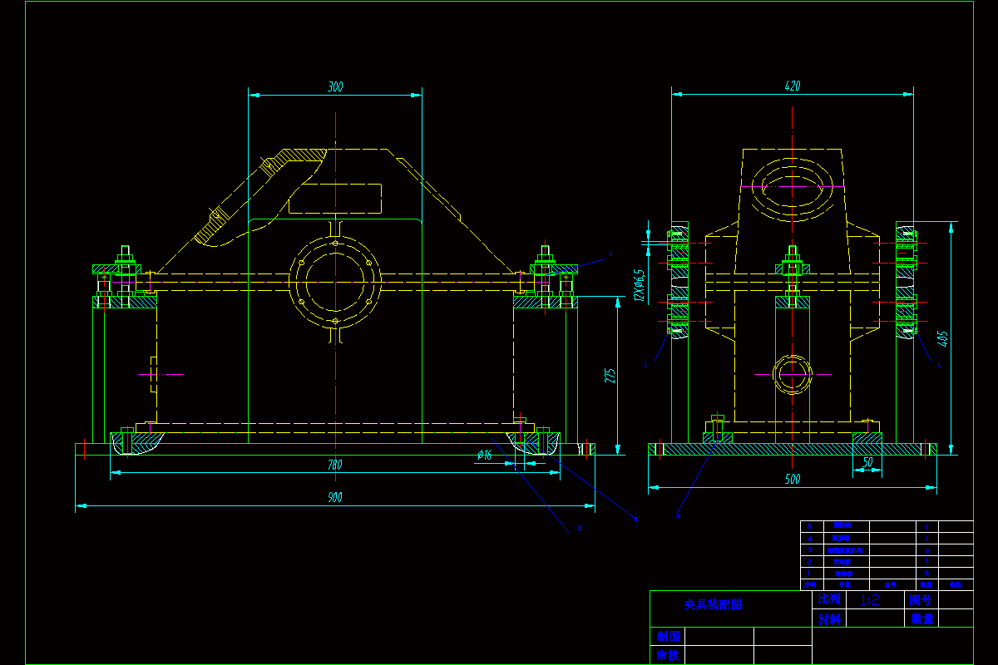
Task: Select the 'φ16' diameter annotation
Action: click(x=485, y=455)
